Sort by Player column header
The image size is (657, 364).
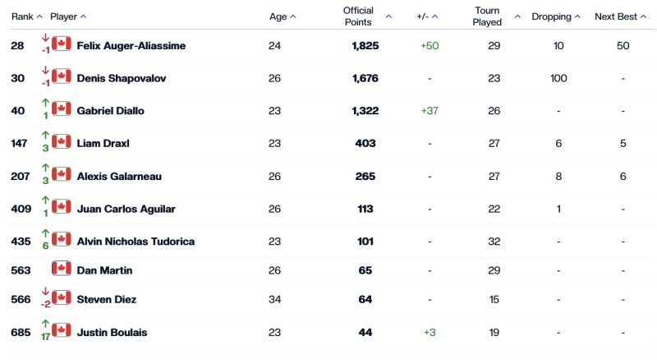[x=68, y=16]
